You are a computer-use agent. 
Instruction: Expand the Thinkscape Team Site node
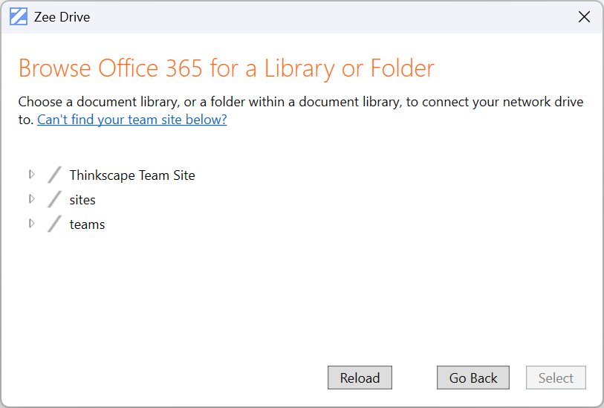[31, 175]
